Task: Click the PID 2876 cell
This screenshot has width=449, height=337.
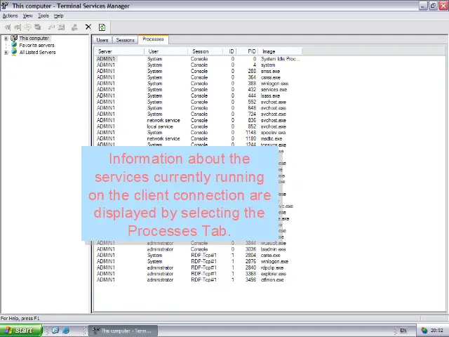Action: 250,261
